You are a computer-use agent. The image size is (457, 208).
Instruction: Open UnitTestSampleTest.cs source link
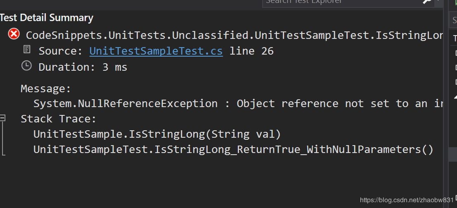pyautogui.click(x=156, y=51)
